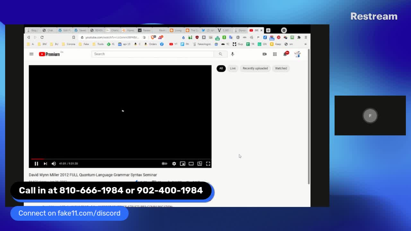Image resolution: width=411 pixels, height=231 pixels.
Task: Open the Corona bookmarks folder
Action: pos(68,44)
